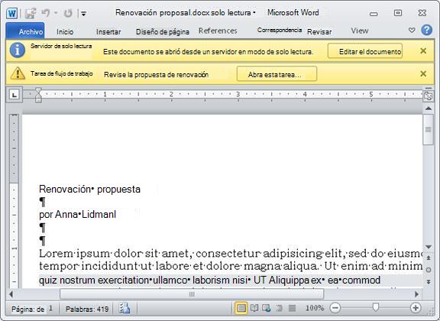The height and width of the screenshot is (321, 440).
Task: Click the Save icon in Quick Access Toolbar
Action: coord(31,13)
